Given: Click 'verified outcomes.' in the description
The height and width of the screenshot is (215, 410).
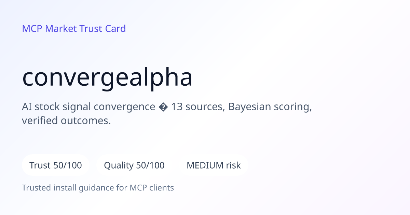Looking at the screenshot, I should pos(67,121).
